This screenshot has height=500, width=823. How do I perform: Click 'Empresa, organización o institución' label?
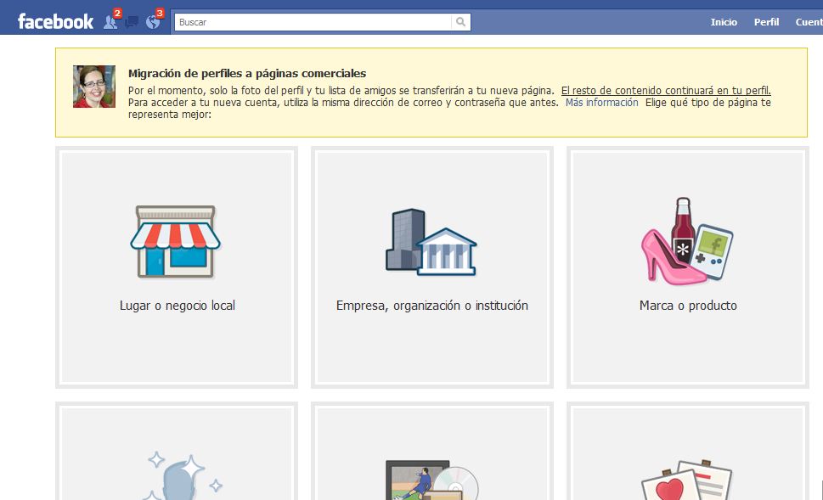(432, 306)
